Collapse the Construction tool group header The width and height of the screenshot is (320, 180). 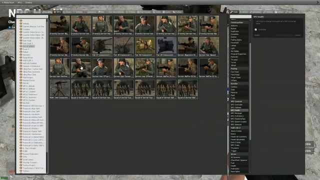tap(239, 22)
